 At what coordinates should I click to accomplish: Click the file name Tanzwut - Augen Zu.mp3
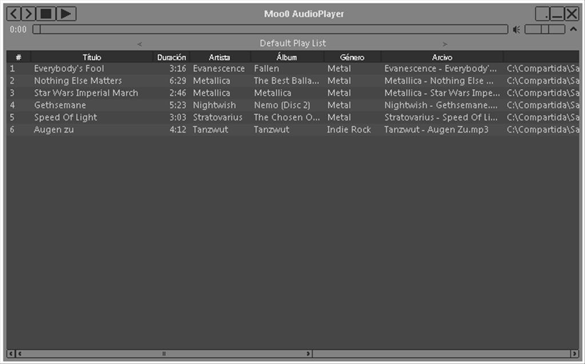point(436,130)
